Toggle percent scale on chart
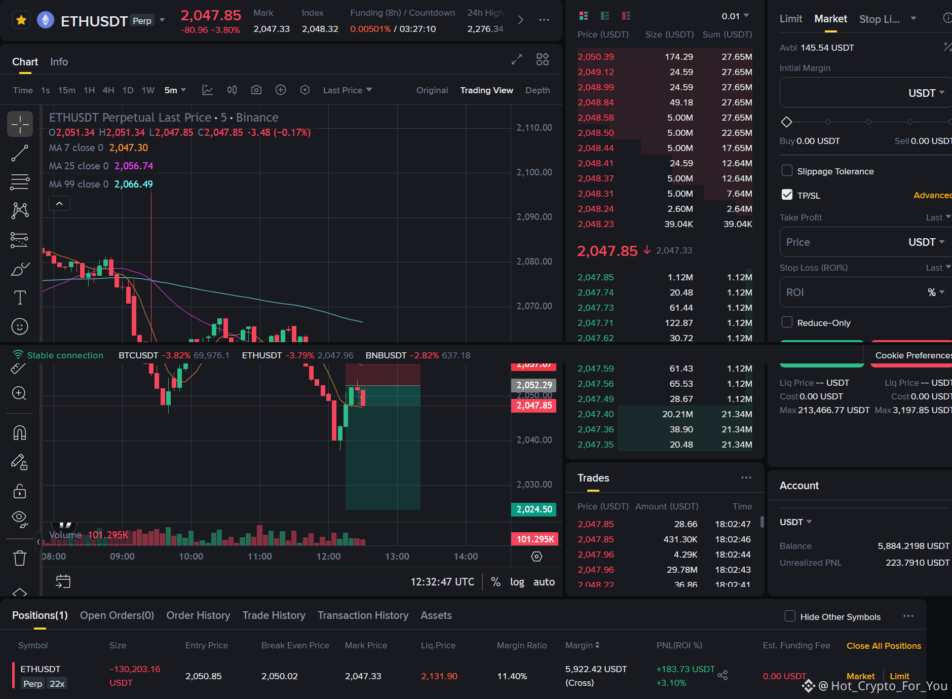 pyautogui.click(x=496, y=582)
